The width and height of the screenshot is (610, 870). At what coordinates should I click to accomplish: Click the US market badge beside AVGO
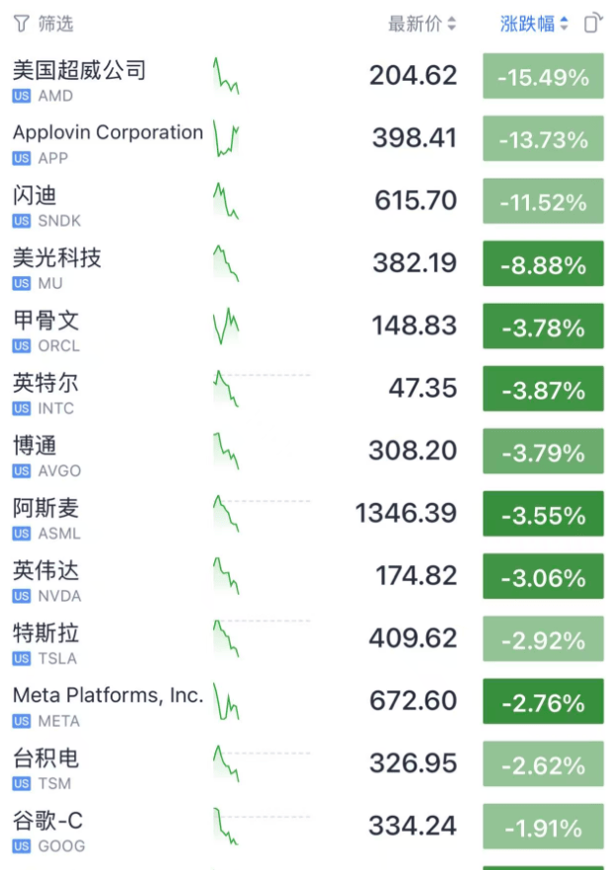(22, 471)
